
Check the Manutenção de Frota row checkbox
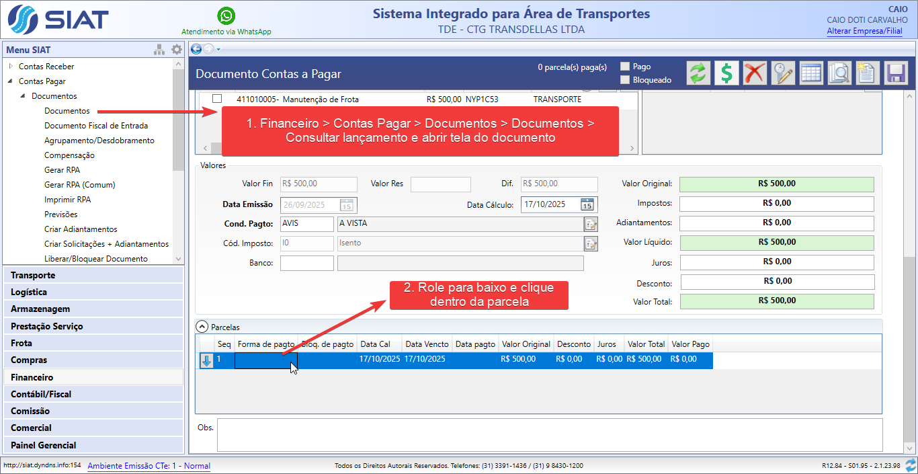pos(217,99)
